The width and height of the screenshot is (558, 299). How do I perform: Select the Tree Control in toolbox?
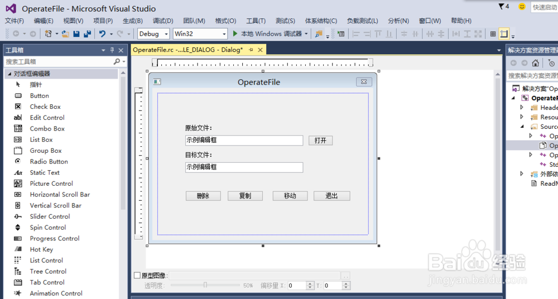coord(61,272)
